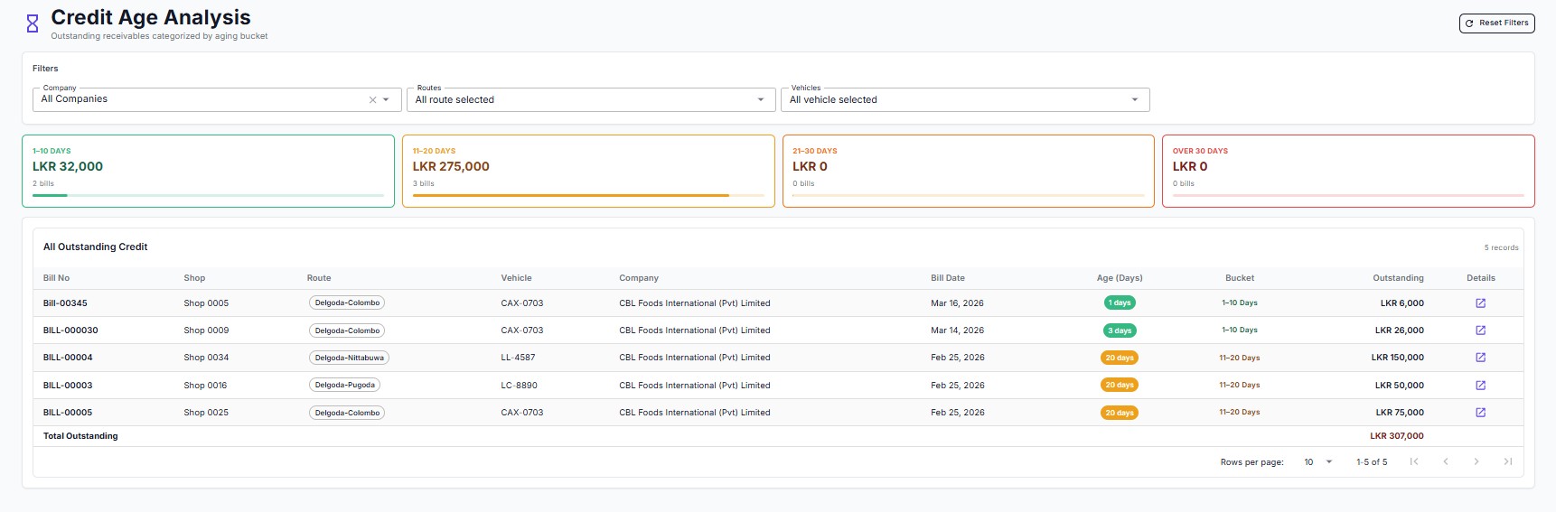Click the Delgoda-Nittabuwa route chip
The width and height of the screenshot is (1556, 512).
tap(349, 358)
